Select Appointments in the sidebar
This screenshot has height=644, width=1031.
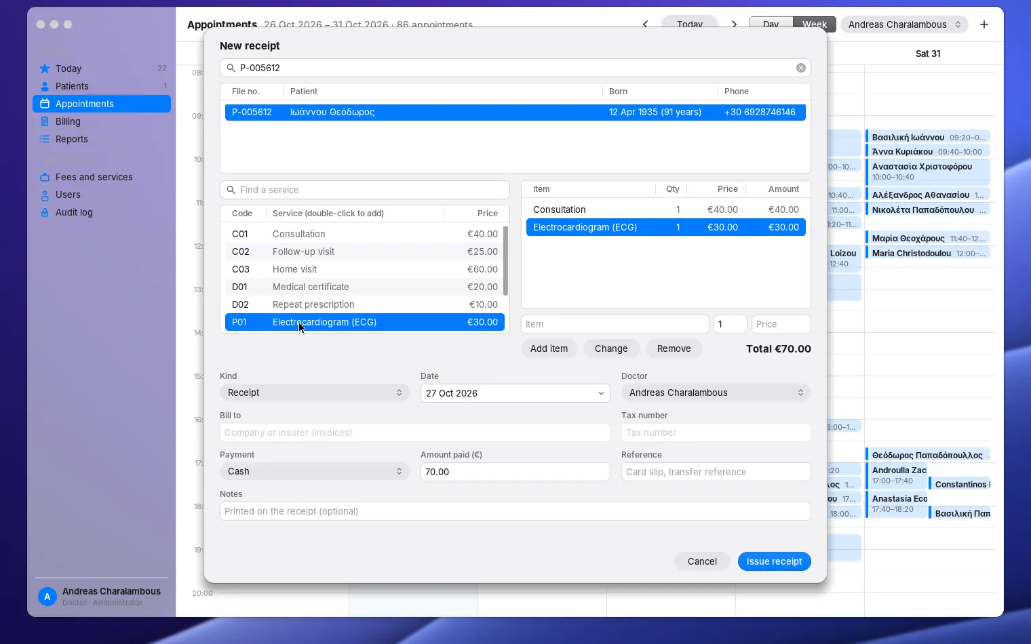pyautogui.click(x=102, y=104)
